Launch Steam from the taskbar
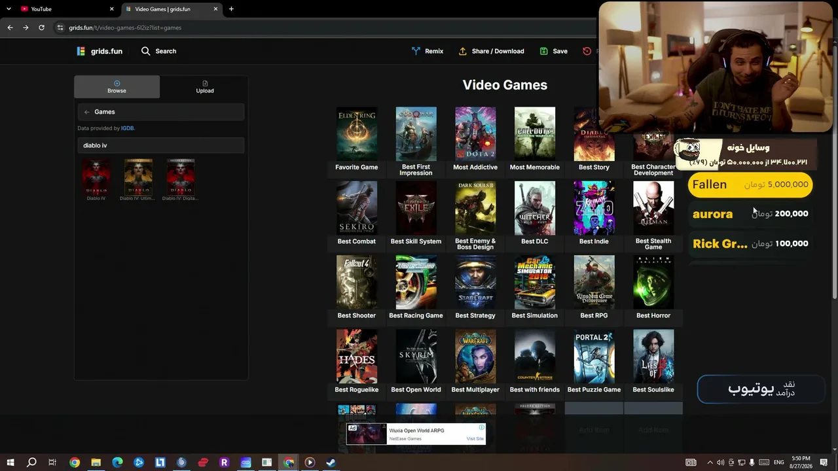838x471 pixels. [331, 462]
